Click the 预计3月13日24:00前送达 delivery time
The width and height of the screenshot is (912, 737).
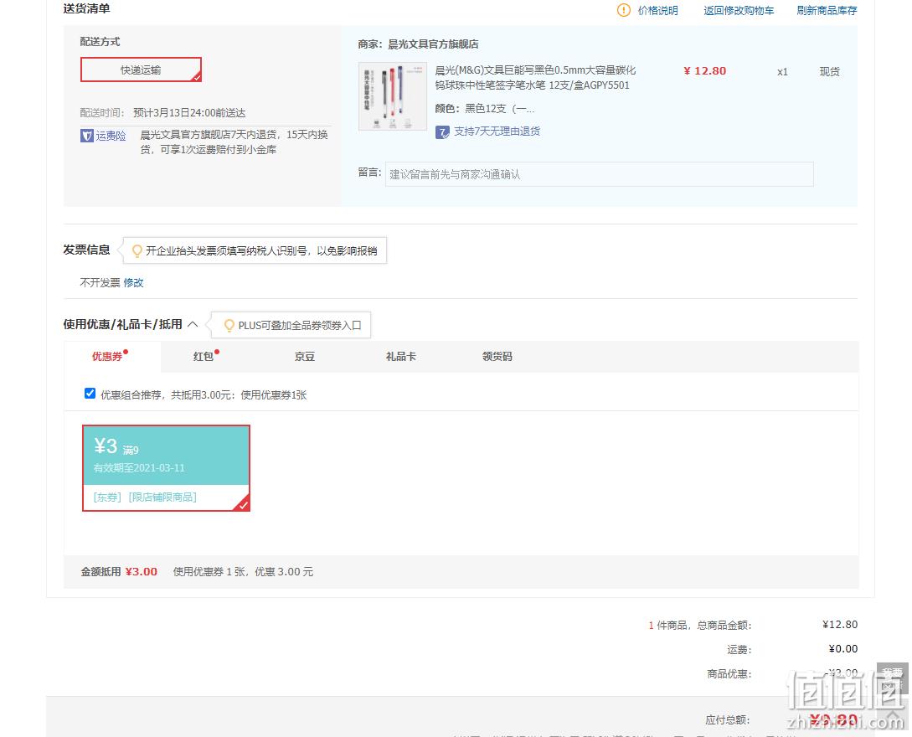tap(189, 113)
